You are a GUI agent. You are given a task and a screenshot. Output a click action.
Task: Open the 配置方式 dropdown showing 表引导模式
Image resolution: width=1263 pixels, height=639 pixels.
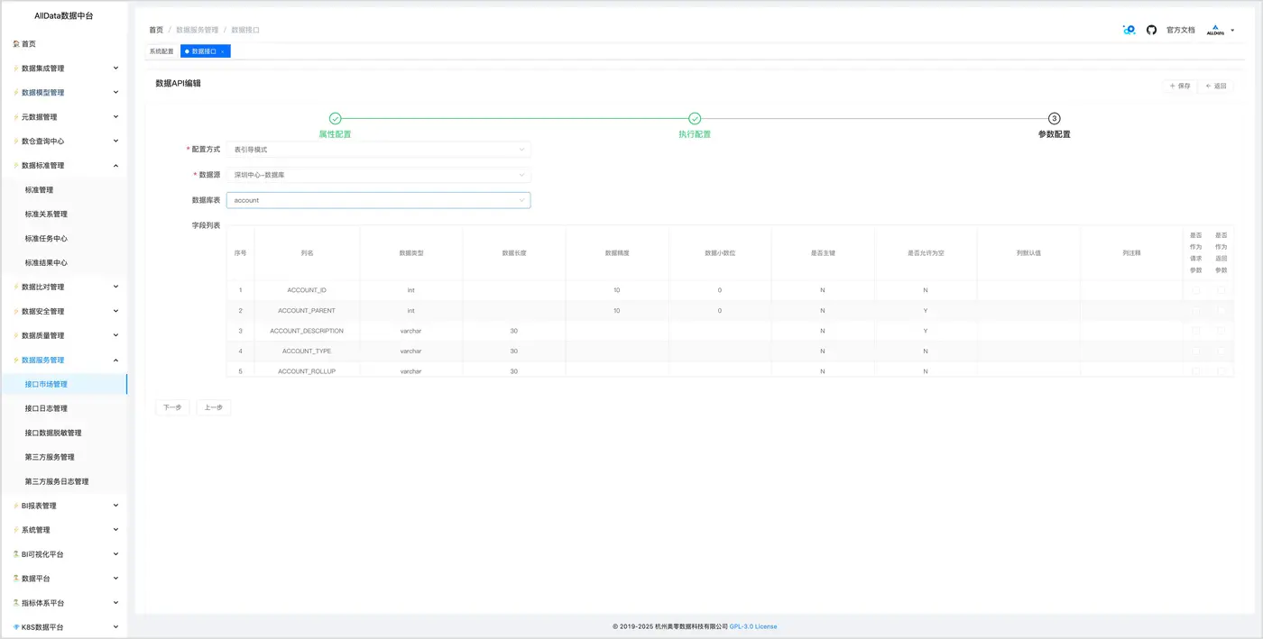click(x=378, y=150)
